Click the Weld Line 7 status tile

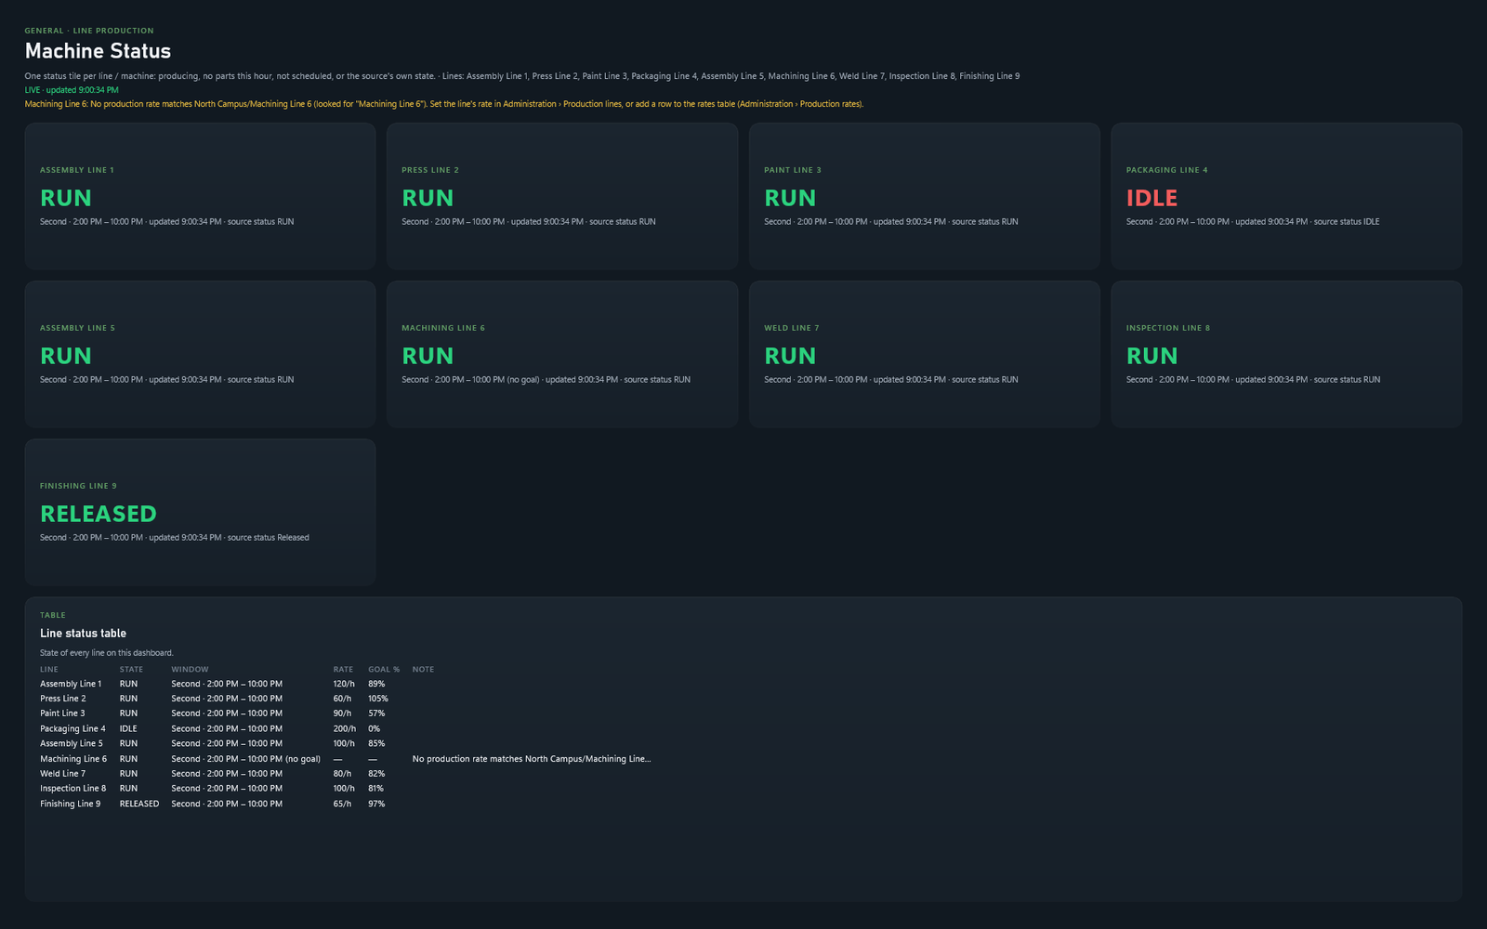(x=925, y=354)
